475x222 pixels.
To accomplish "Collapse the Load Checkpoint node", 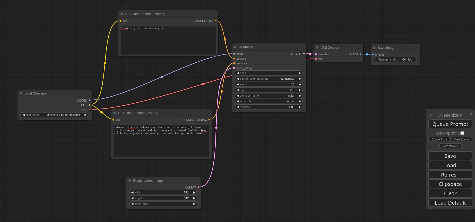I will tap(21, 93).
